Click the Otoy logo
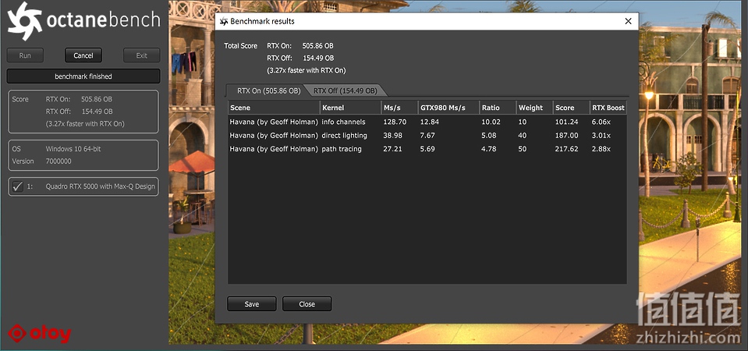 (x=40, y=334)
